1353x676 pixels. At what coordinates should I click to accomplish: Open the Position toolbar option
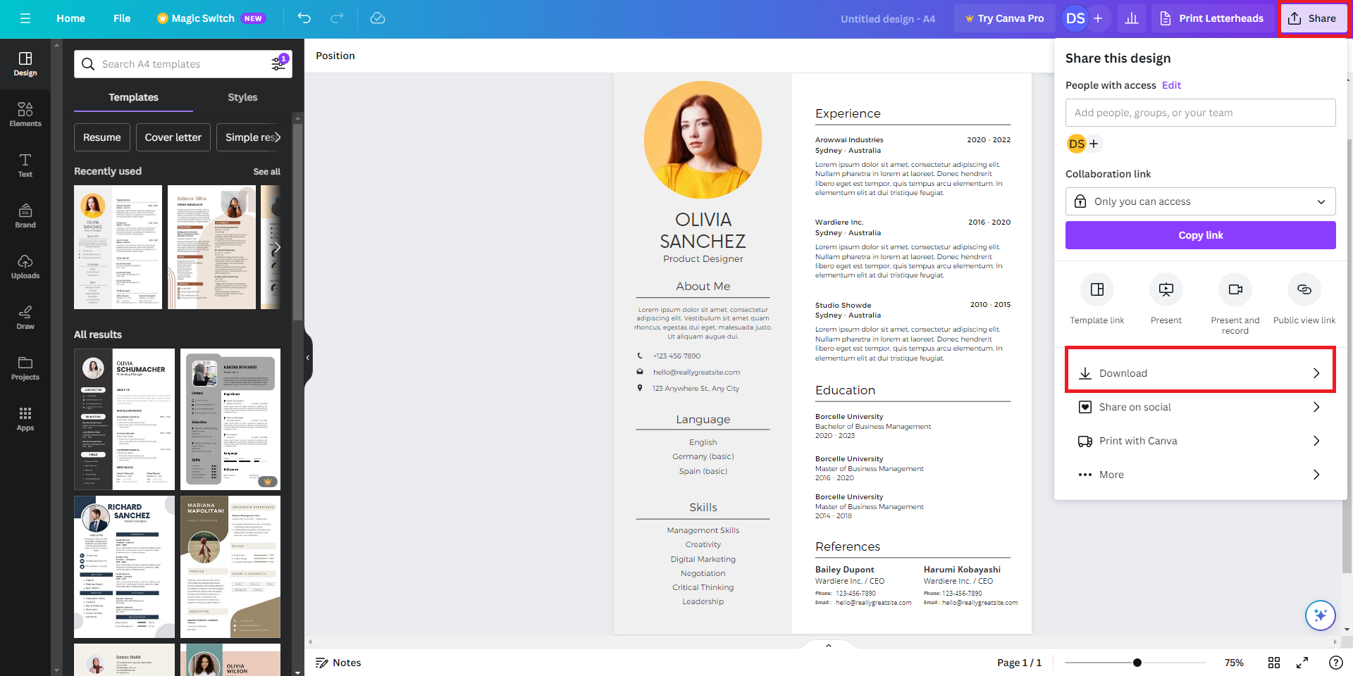pos(335,56)
